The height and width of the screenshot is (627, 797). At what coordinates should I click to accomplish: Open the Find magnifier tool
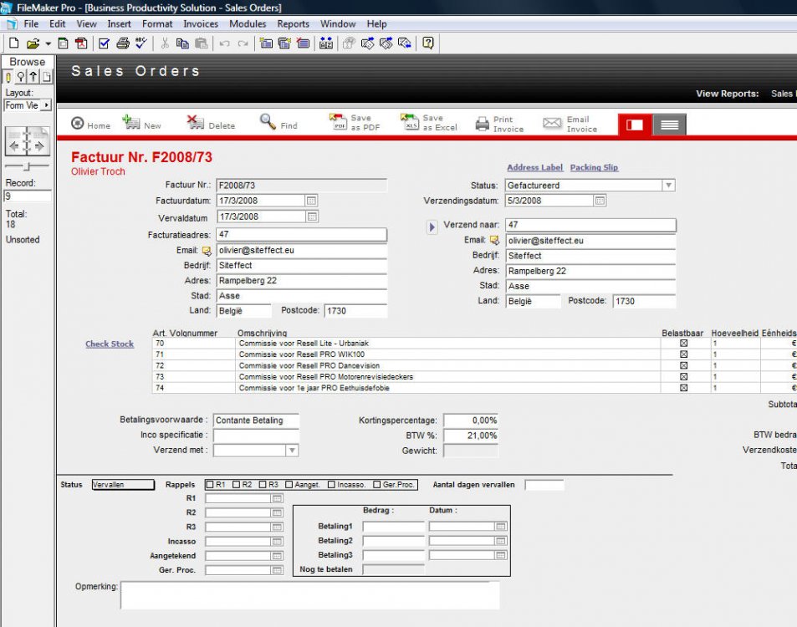(268, 123)
